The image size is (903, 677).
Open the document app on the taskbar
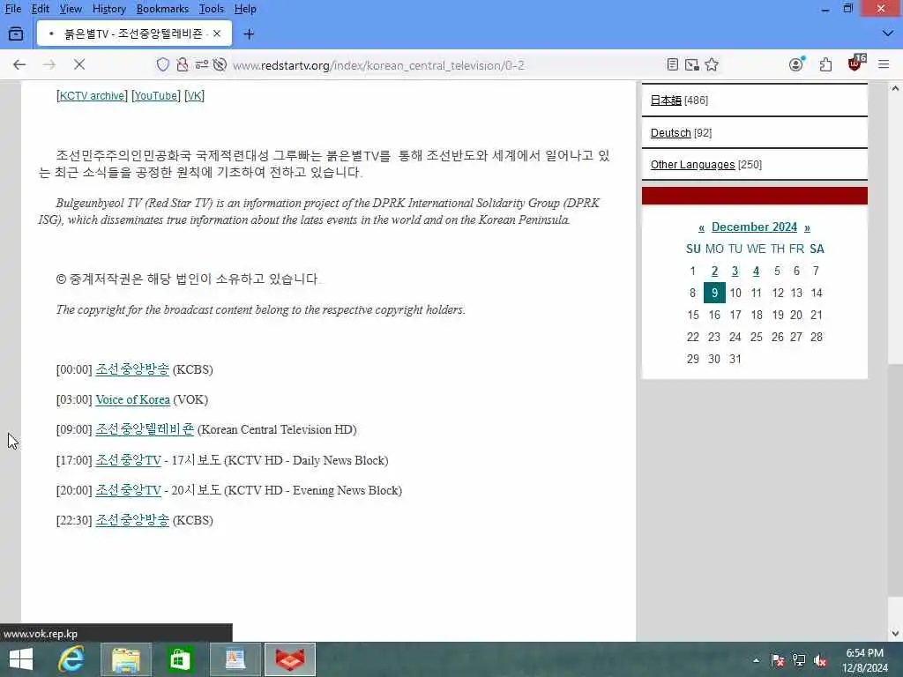(x=235, y=659)
